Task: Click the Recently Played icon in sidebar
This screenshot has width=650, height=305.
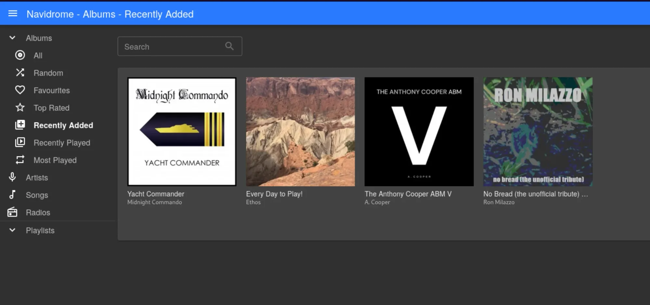Action: pyautogui.click(x=20, y=142)
